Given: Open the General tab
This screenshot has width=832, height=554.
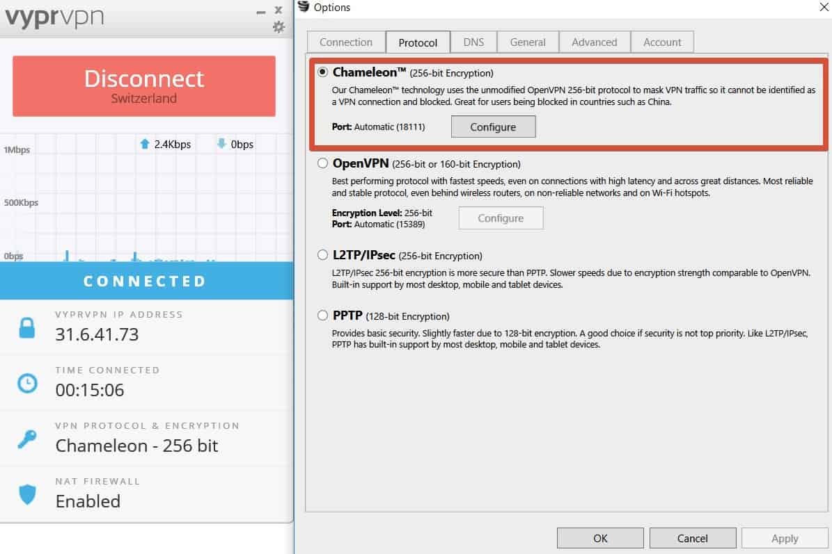Looking at the screenshot, I should (x=528, y=42).
